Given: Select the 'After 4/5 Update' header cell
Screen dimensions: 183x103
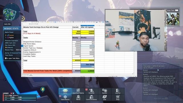Looking at the screenshot, I should pos(87,27).
